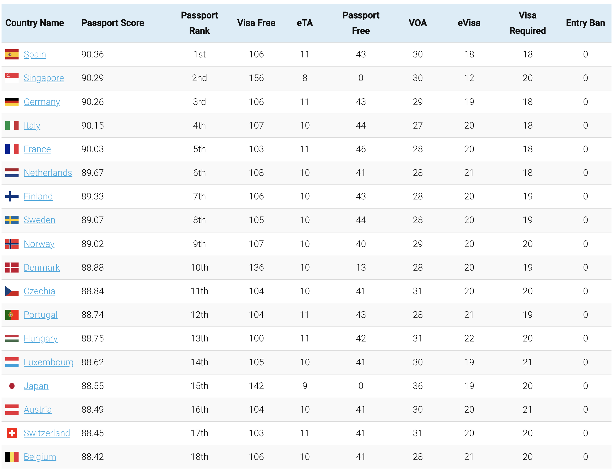Click the Switzerland flag icon
Viewport: 612px width, 469px height.
tap(12, 433)
